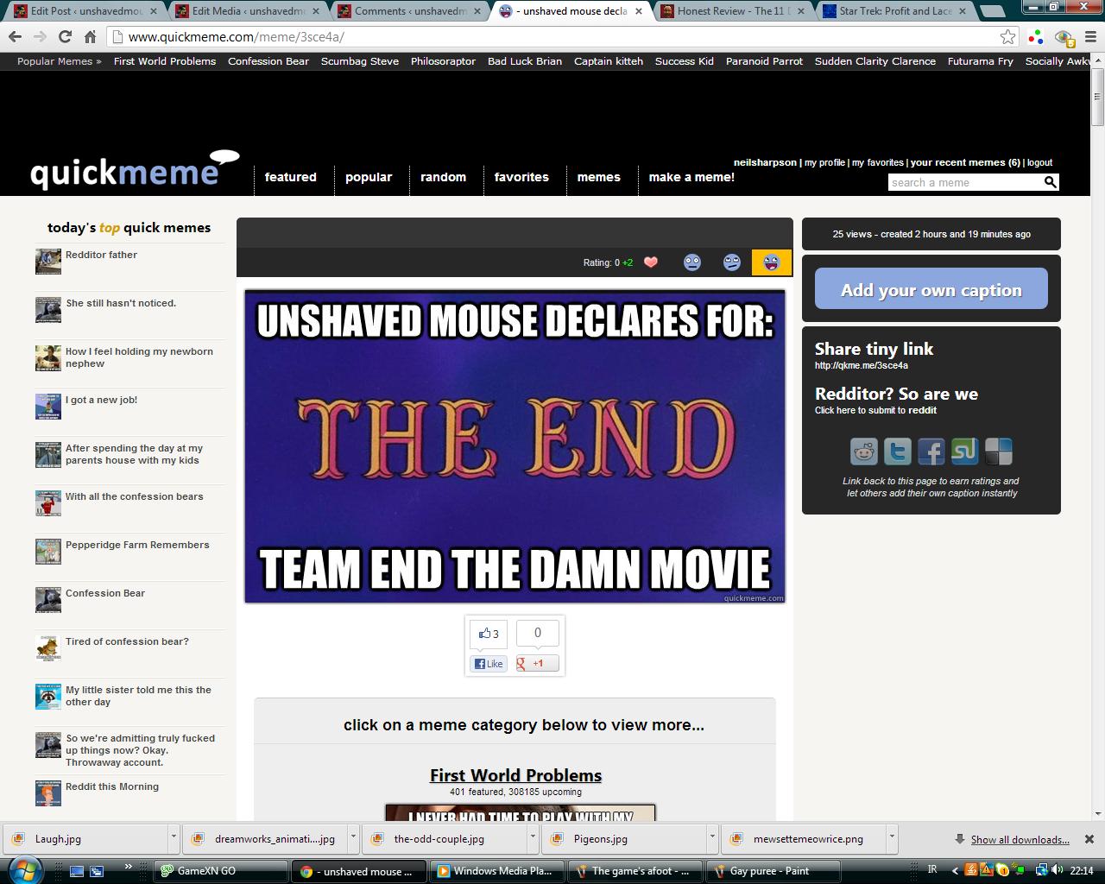Expand options for mewsettemeowrice.png download

[892, 838]
